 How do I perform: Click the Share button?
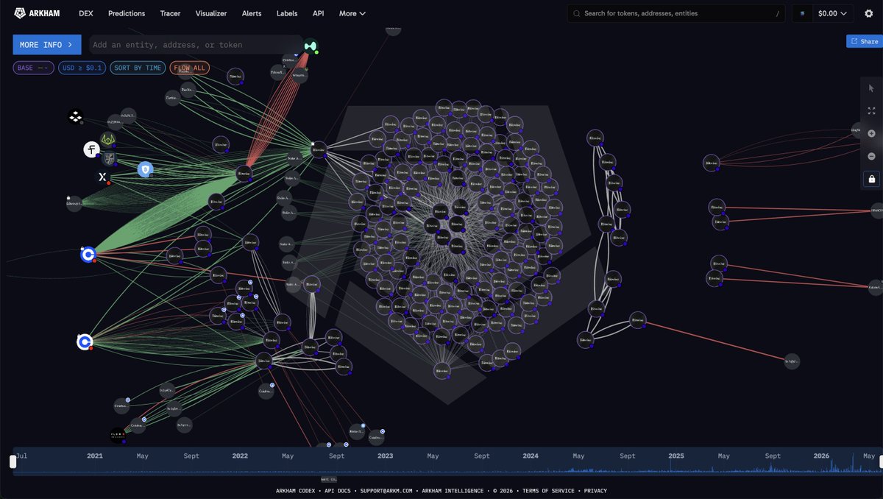[x=864, y=42]
